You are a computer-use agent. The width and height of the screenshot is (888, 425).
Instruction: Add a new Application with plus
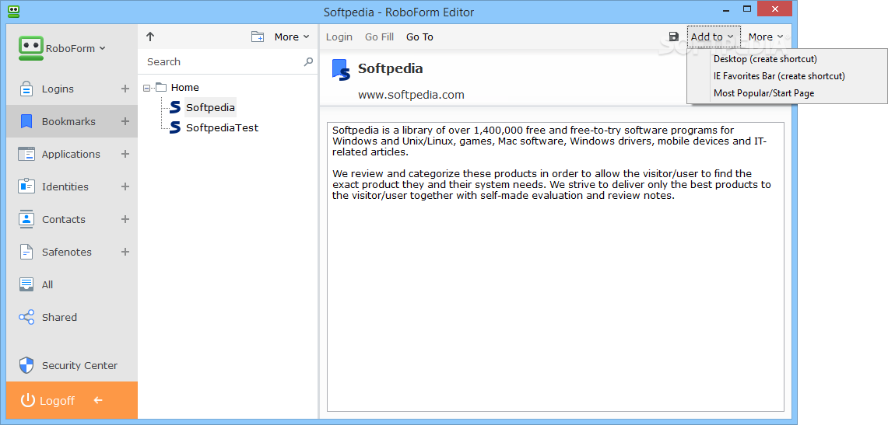coord(125,155)
